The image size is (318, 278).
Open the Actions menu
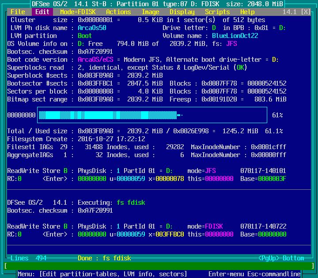point(118,12)
